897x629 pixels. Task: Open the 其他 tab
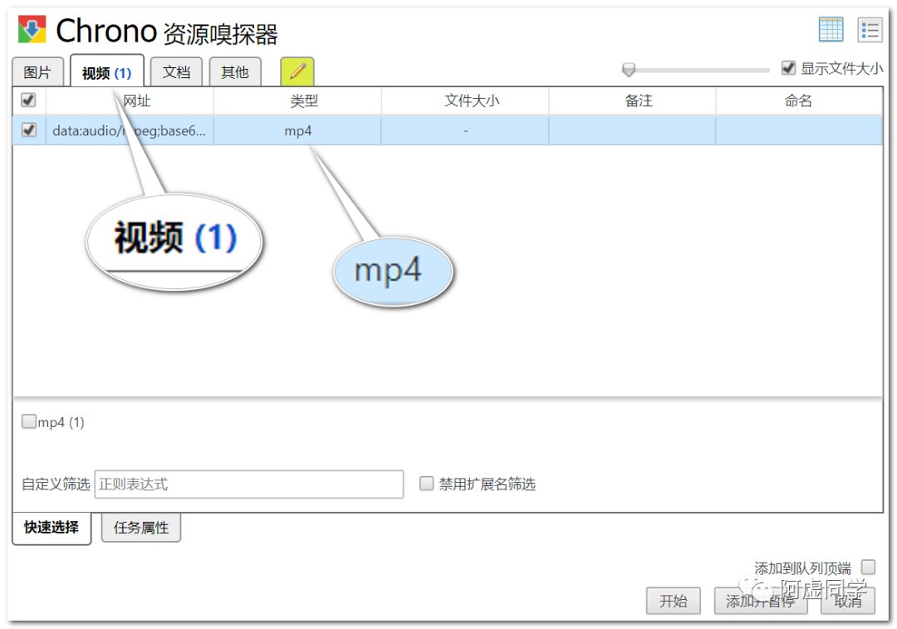tap(235, 72)
